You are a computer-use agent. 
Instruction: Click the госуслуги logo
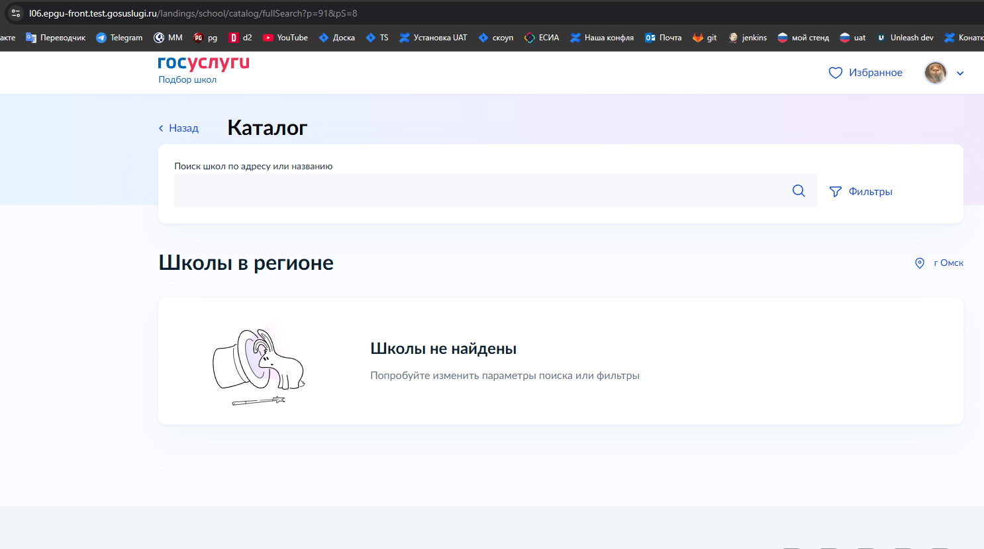pos(203,63)
